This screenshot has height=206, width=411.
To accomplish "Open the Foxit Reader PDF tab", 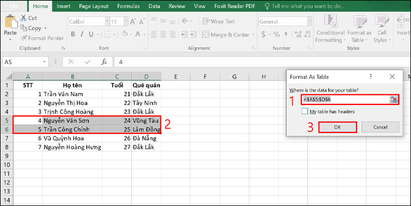I will (x=235, y=6).
